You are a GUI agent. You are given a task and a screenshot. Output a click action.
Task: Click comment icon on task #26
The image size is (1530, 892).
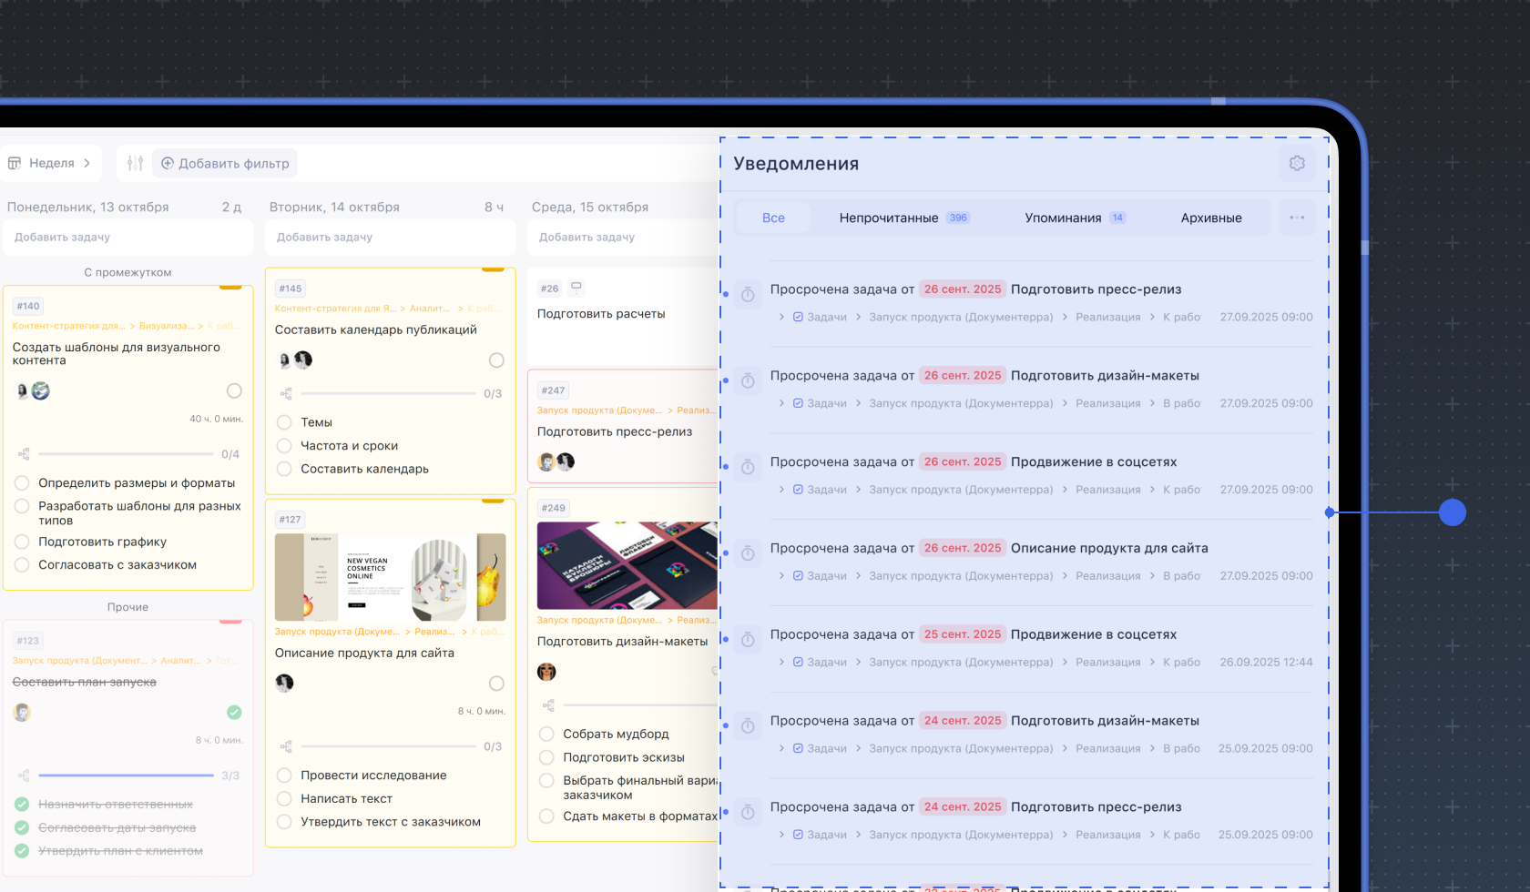click(x=576, y=288)
